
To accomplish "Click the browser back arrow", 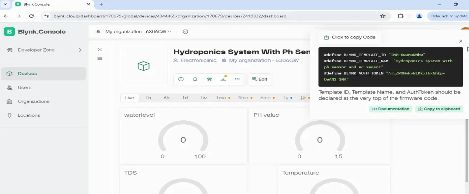I will pyautogui.click(x=6, y=16).
